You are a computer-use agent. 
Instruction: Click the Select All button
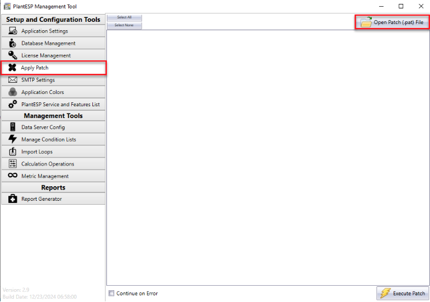click(x=124, y=17)
